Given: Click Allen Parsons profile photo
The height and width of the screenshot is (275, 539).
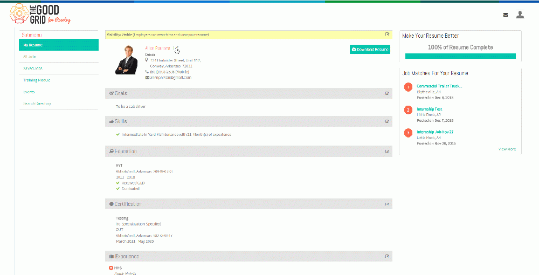Looking at the screenshot, I should coord(127,60).
